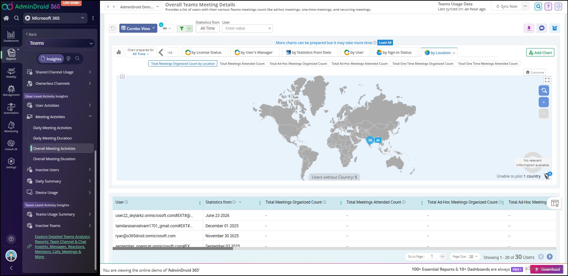
Task: Switch to by Statistics from Date tab
Action: 310,52
